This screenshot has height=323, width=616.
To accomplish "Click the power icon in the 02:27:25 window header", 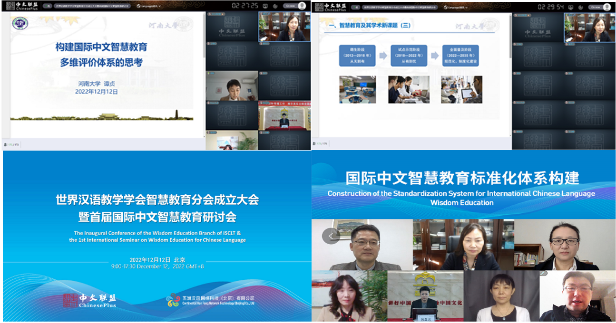I will coord(274,7).
